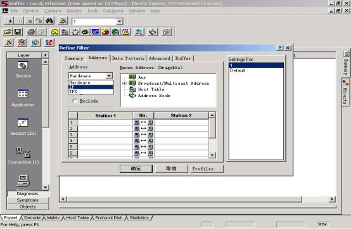This screenshot has width=351, height=230.
Task: Choose IP from the address type list
Action: point(91,87)
